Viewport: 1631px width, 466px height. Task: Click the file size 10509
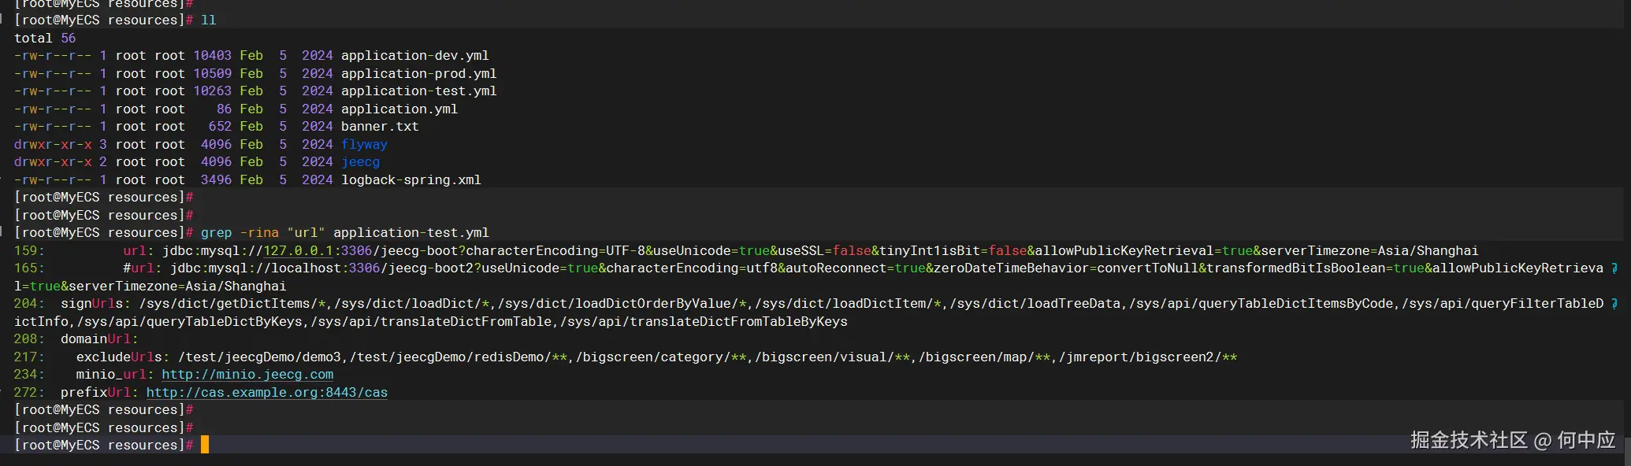click(x=213, y=74)
